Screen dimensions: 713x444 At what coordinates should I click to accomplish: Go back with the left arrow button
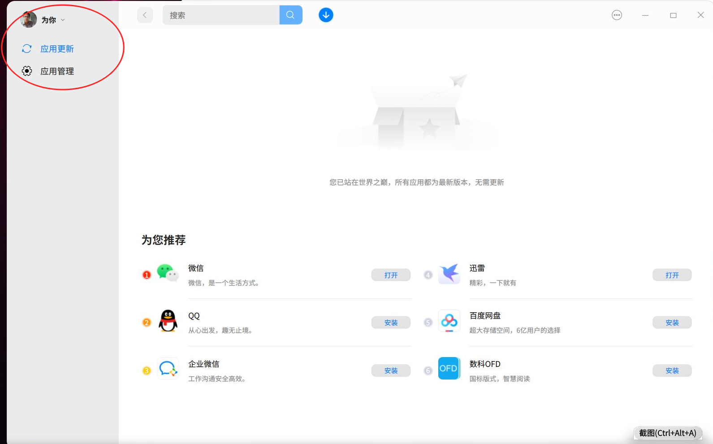pos(145,15)
